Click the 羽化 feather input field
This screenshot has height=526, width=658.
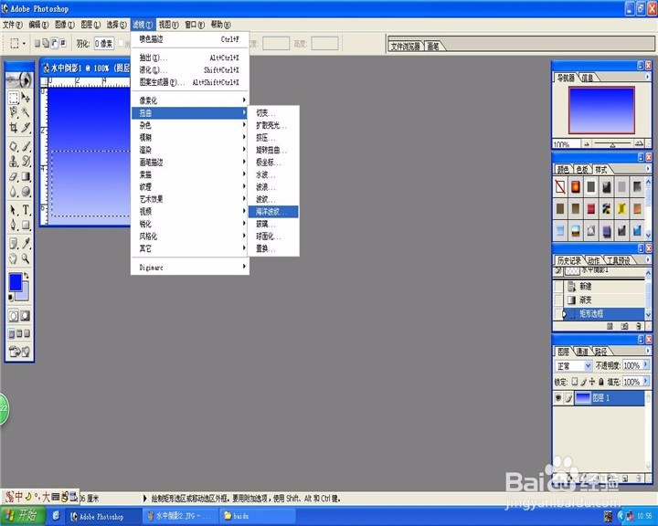(103, 43)
